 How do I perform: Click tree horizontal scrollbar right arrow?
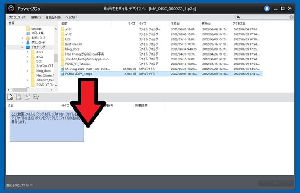click(51, 90)
